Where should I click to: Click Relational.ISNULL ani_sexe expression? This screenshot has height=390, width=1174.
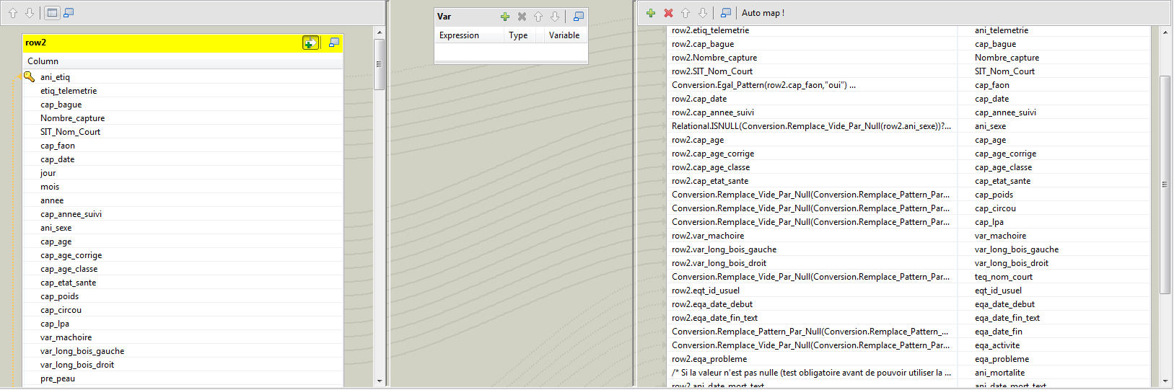812,126
